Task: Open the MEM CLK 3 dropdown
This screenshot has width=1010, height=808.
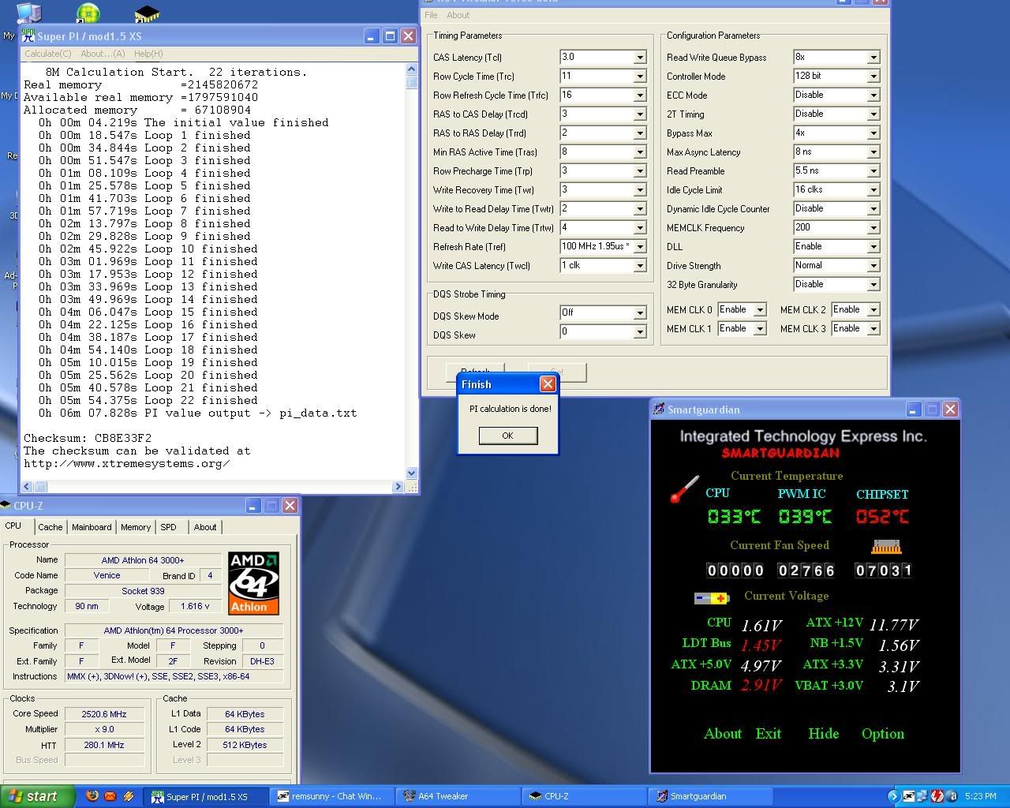Action: [x=873, y=329]
